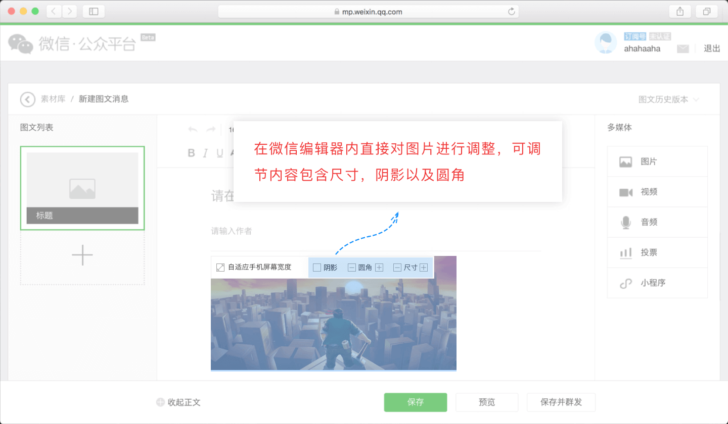Show all tabs in Safari

click(707, 11)
